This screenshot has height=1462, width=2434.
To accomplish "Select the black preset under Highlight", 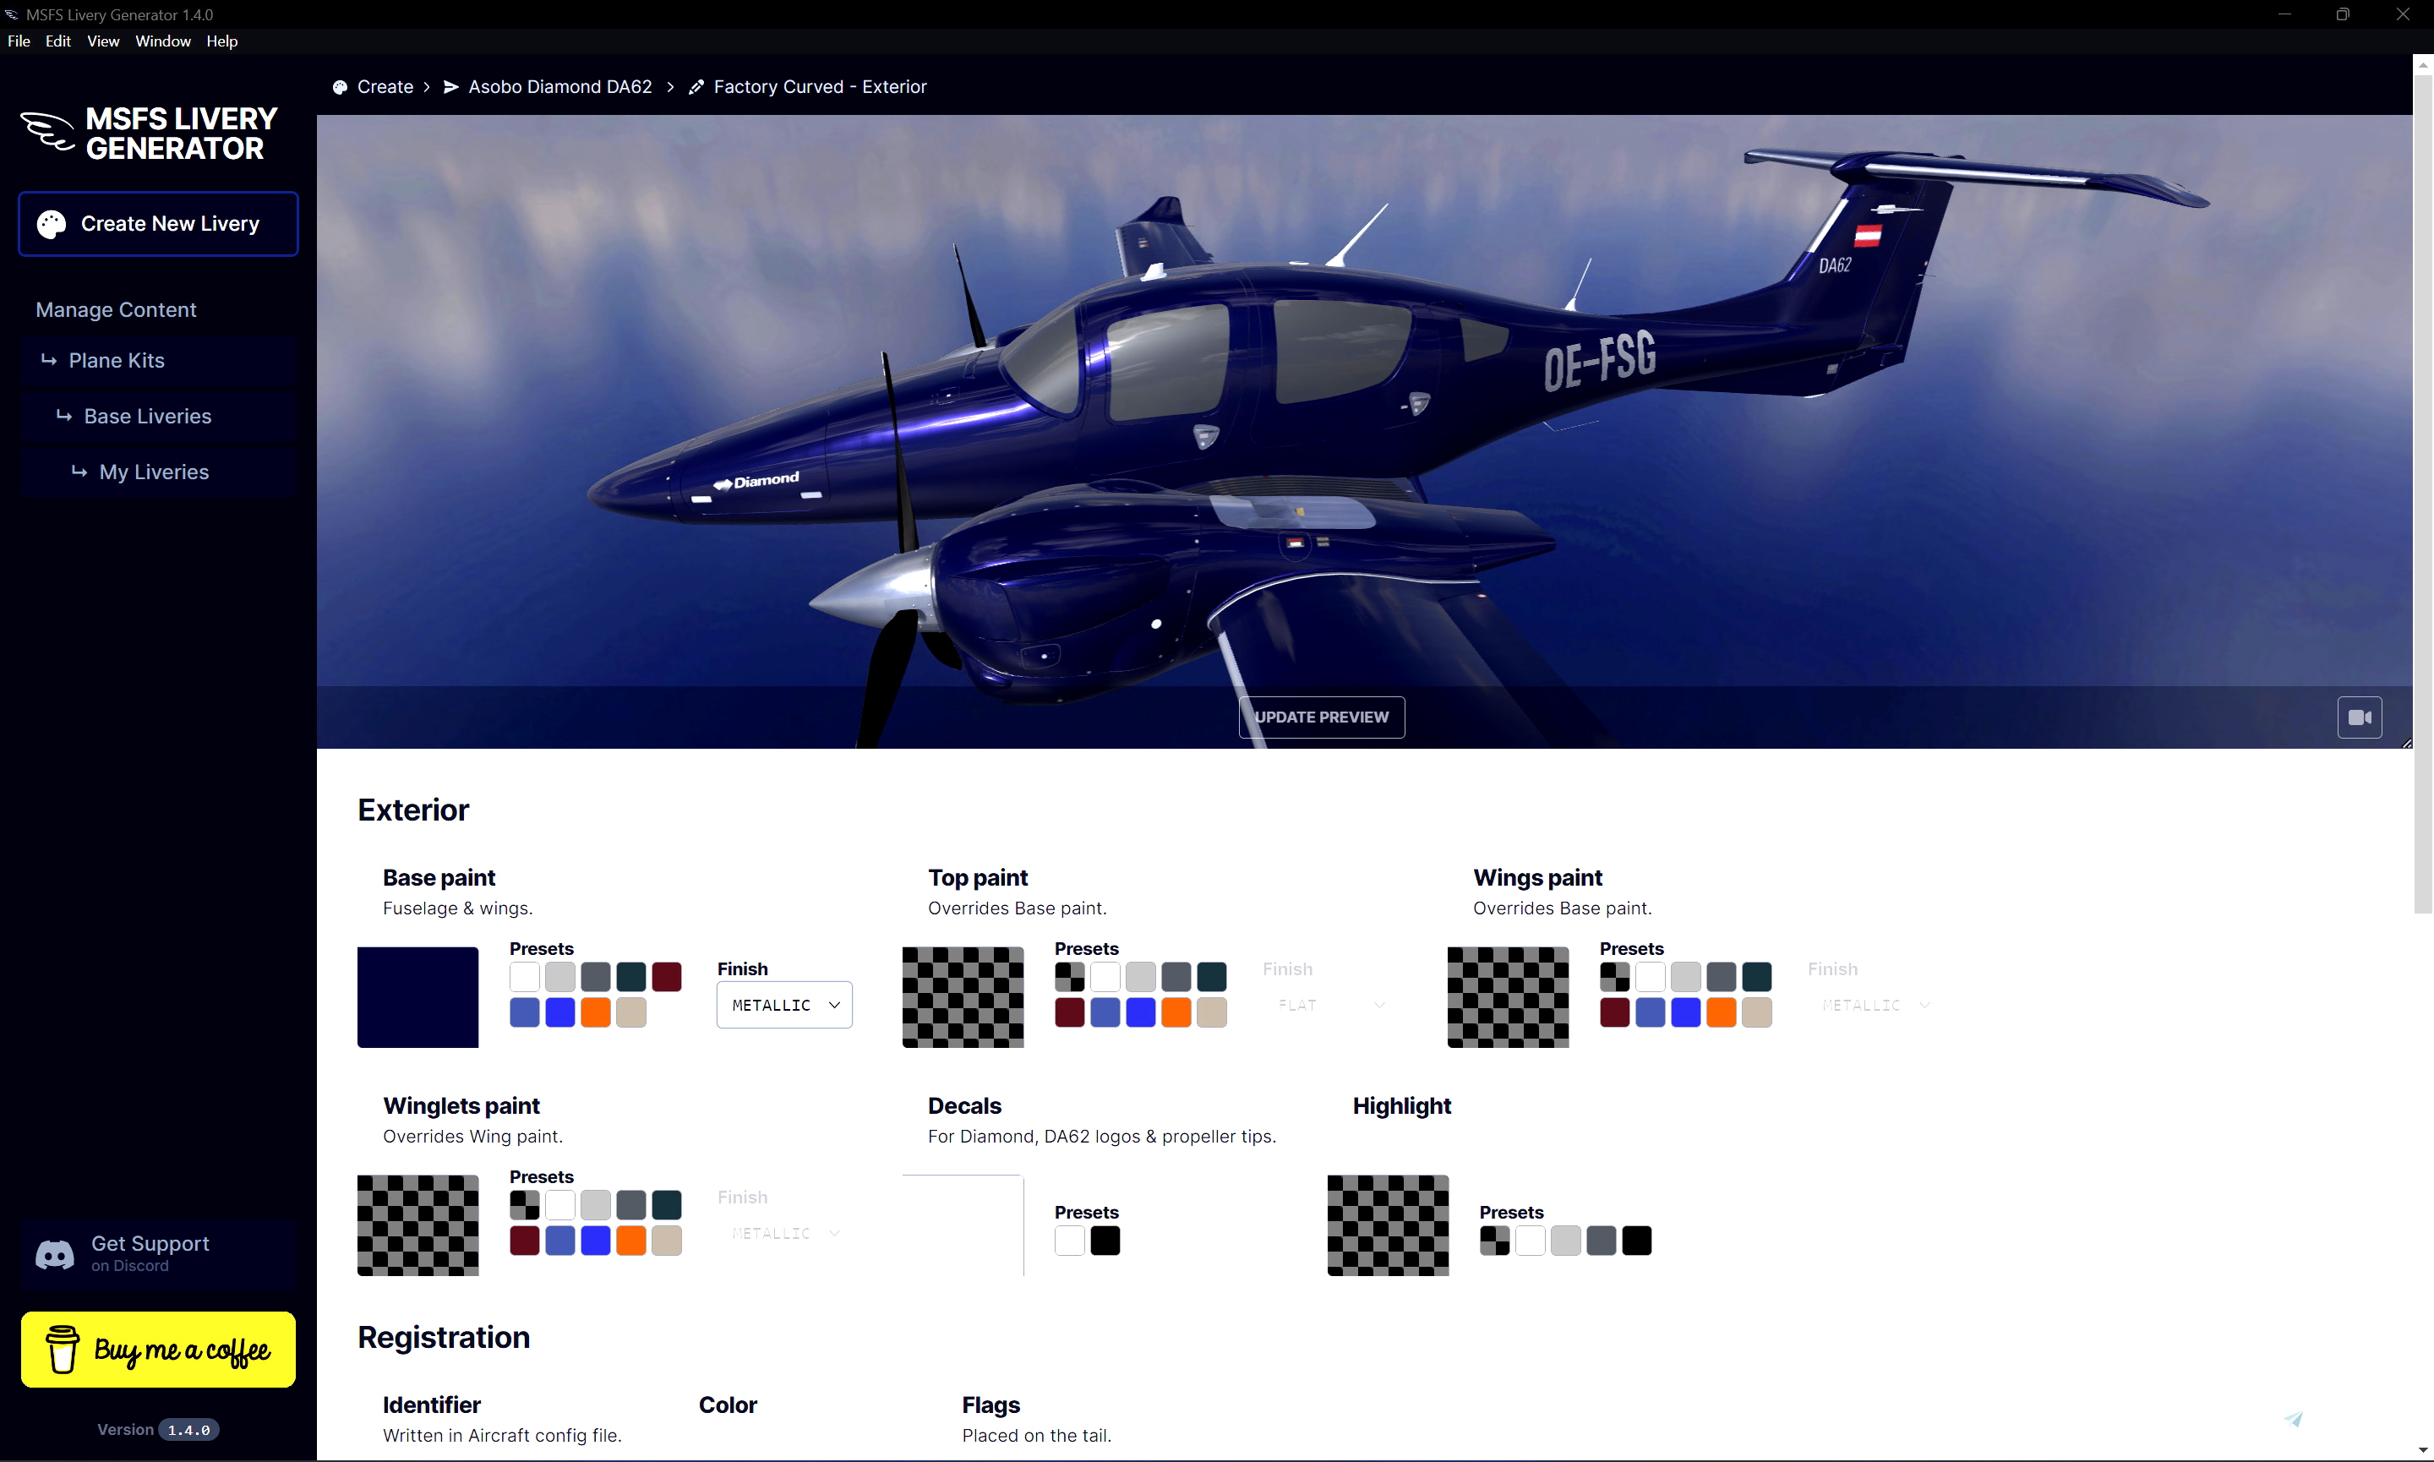I will point(1636,1241).
